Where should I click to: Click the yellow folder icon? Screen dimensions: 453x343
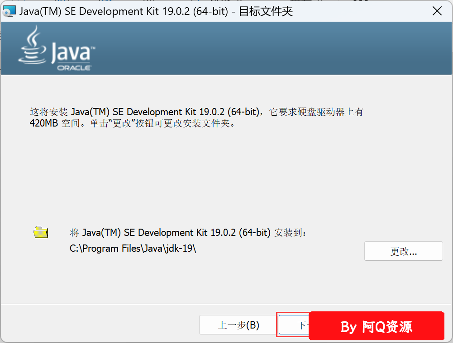click(x=41, y=232)
